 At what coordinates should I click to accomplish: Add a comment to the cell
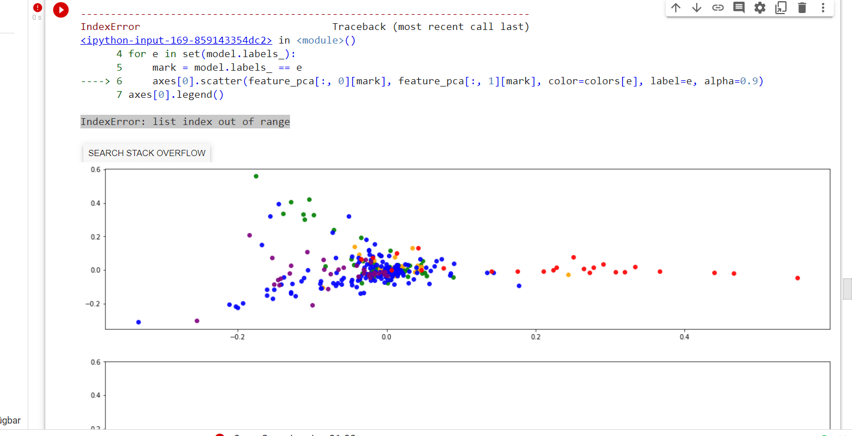pyautogui.click(x=738, y=8)
